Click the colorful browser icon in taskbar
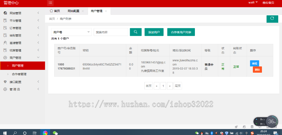Screen dimensions: 282x135 (x=45, y=133)
